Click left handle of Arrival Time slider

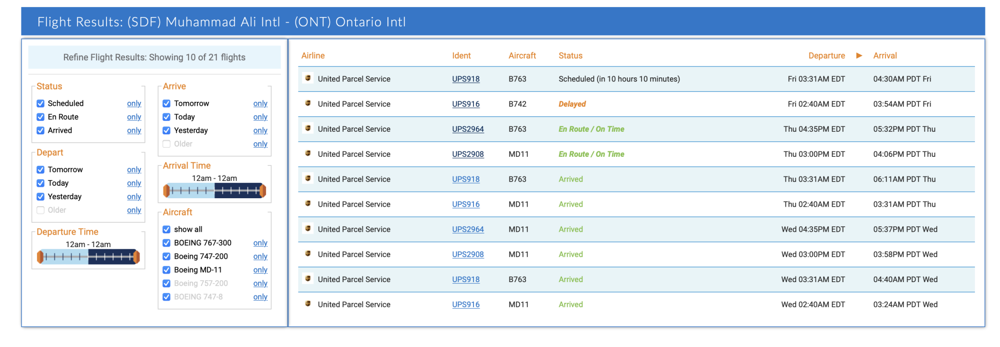coord(166,190)
